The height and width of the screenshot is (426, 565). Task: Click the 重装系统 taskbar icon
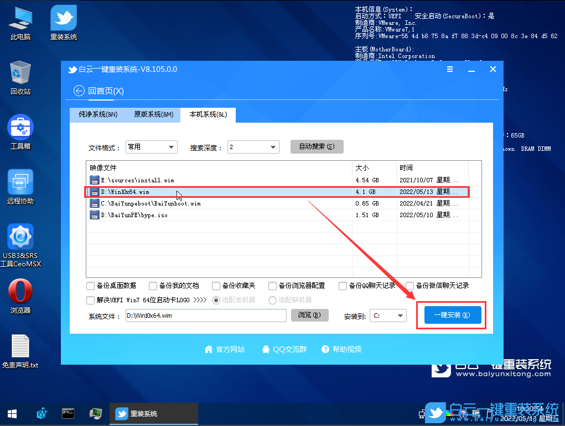coord(153,413)
